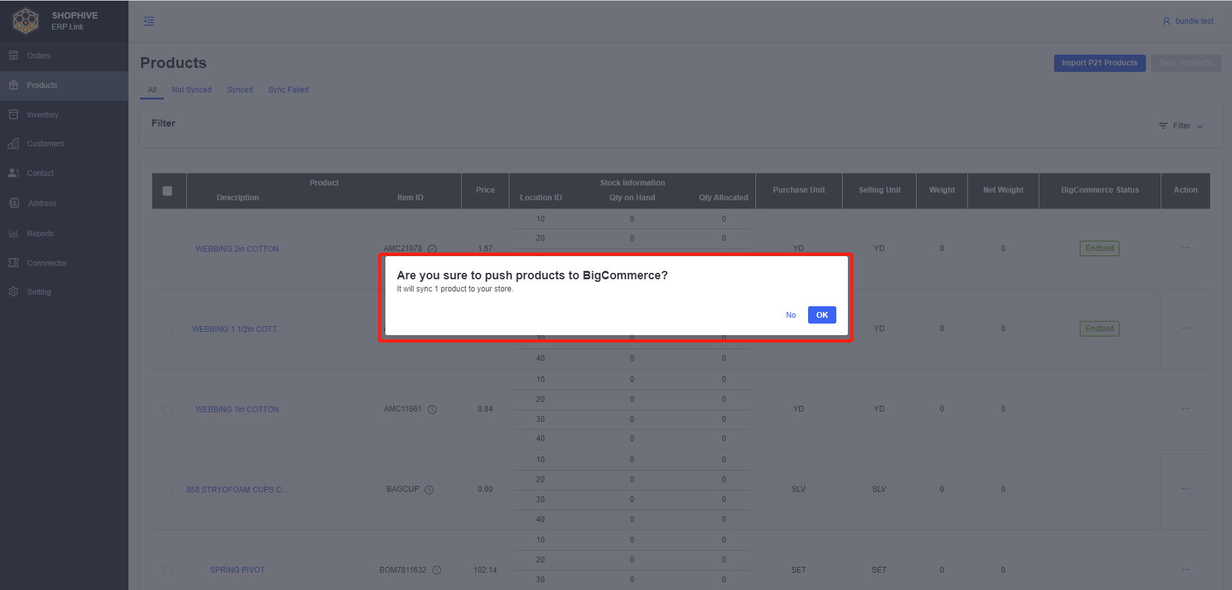Switch to the Synced tab

coord(240,90)
